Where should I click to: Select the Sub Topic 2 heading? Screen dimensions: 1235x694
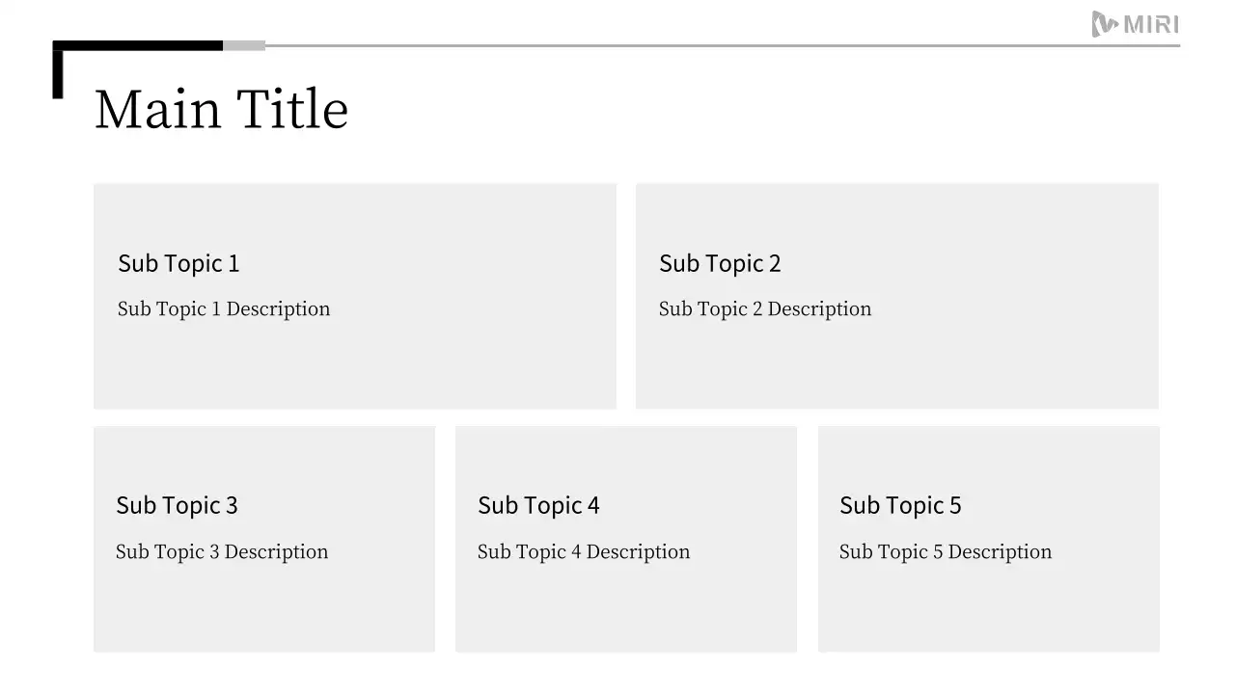point(720,263)
